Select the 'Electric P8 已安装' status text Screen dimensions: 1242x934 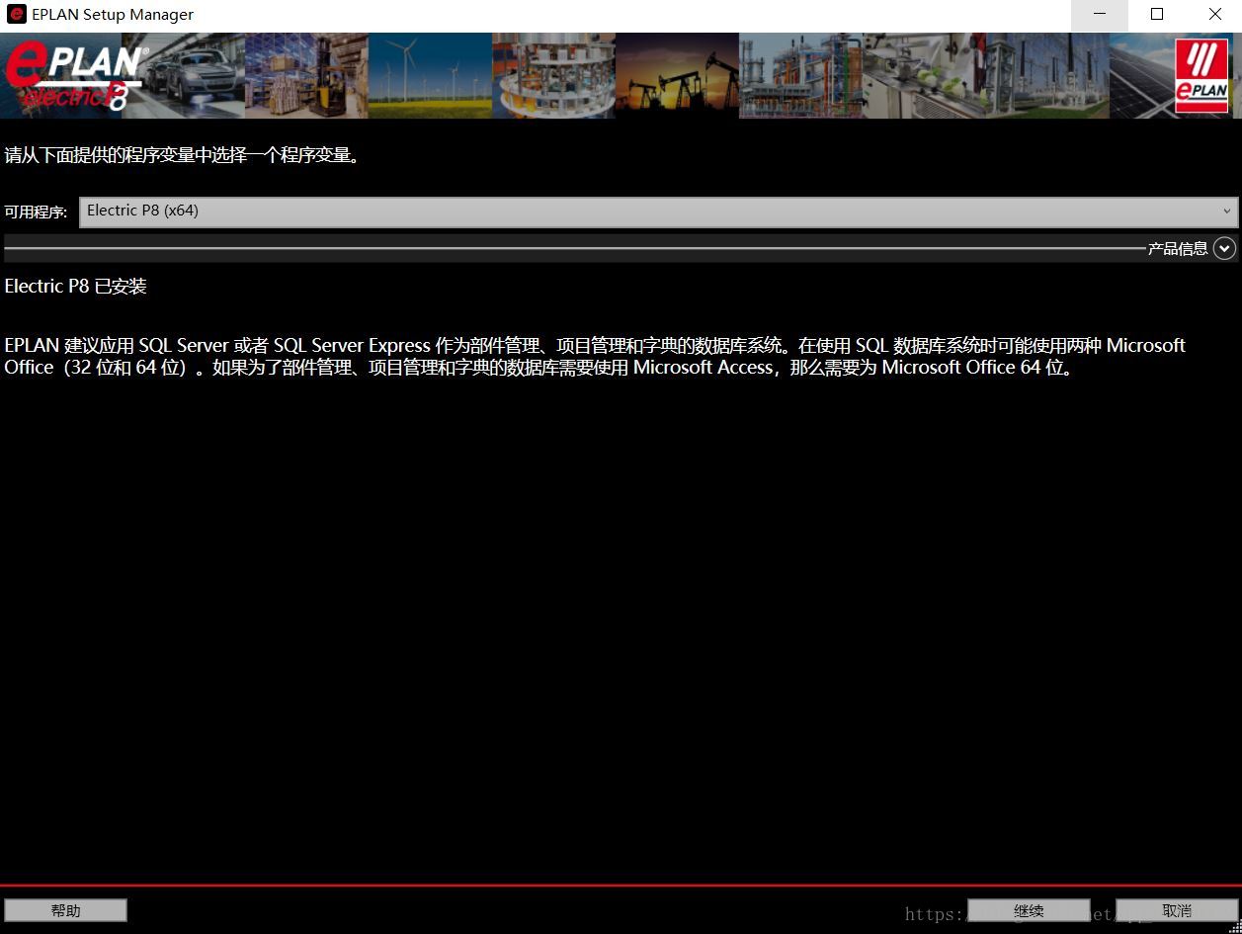click(76, 287)
